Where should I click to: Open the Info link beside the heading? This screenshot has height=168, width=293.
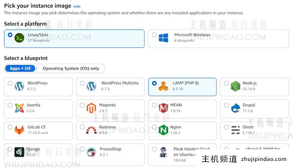[77, 6]
